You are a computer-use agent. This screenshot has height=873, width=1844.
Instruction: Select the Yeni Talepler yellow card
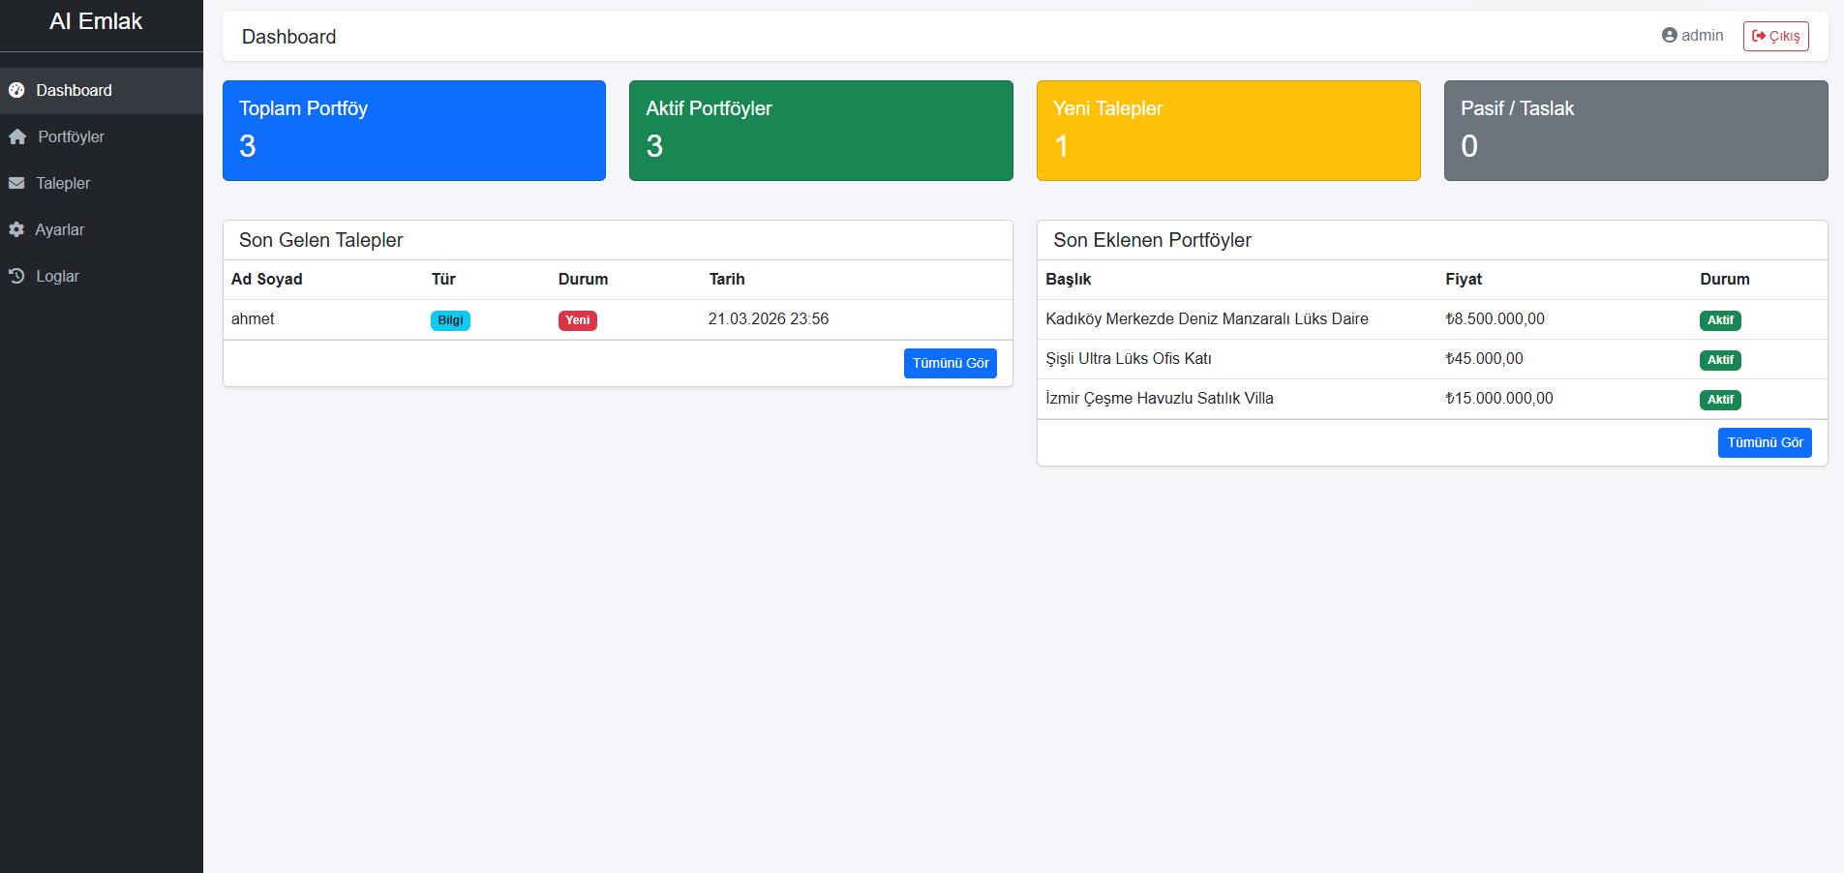click(1228, 131)
